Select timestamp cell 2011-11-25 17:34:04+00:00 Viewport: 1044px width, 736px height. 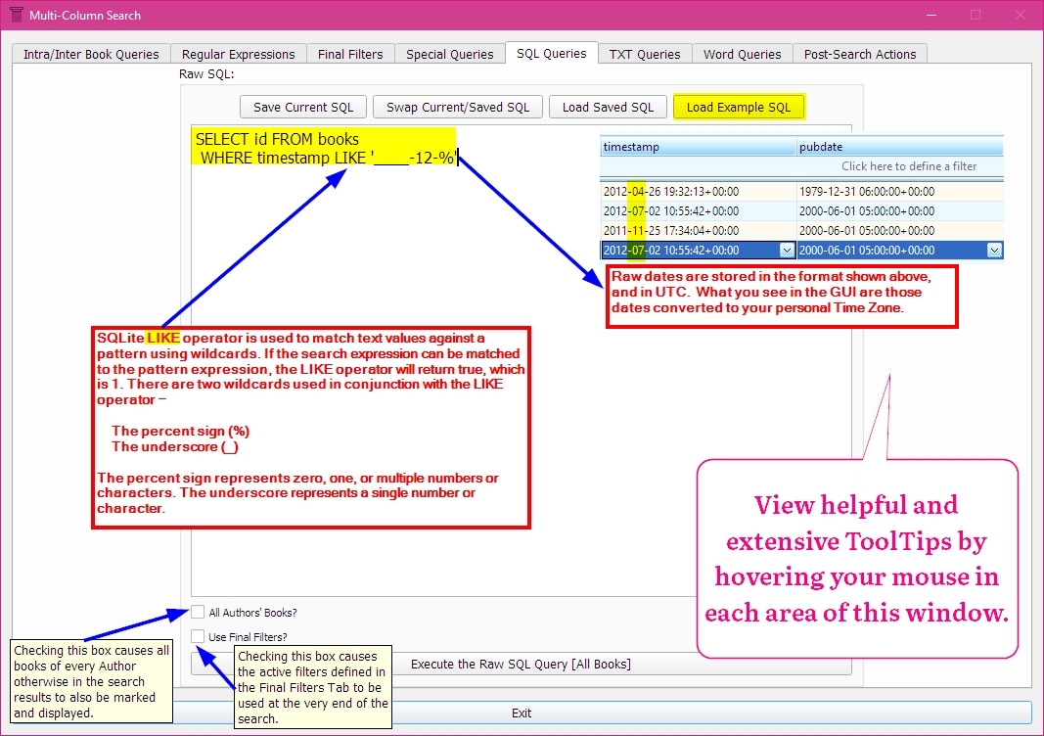[x=698, y=230]
